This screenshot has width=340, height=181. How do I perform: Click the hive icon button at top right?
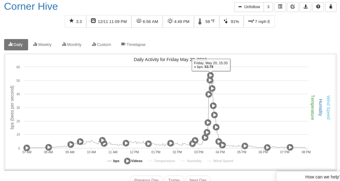pyautogui.click(x=331, y=7)
